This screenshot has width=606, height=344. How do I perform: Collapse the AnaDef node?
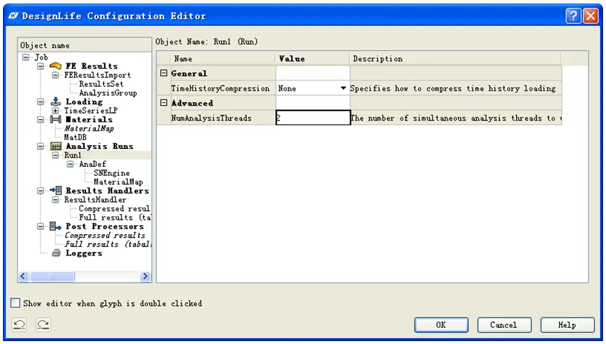(70, 164)
